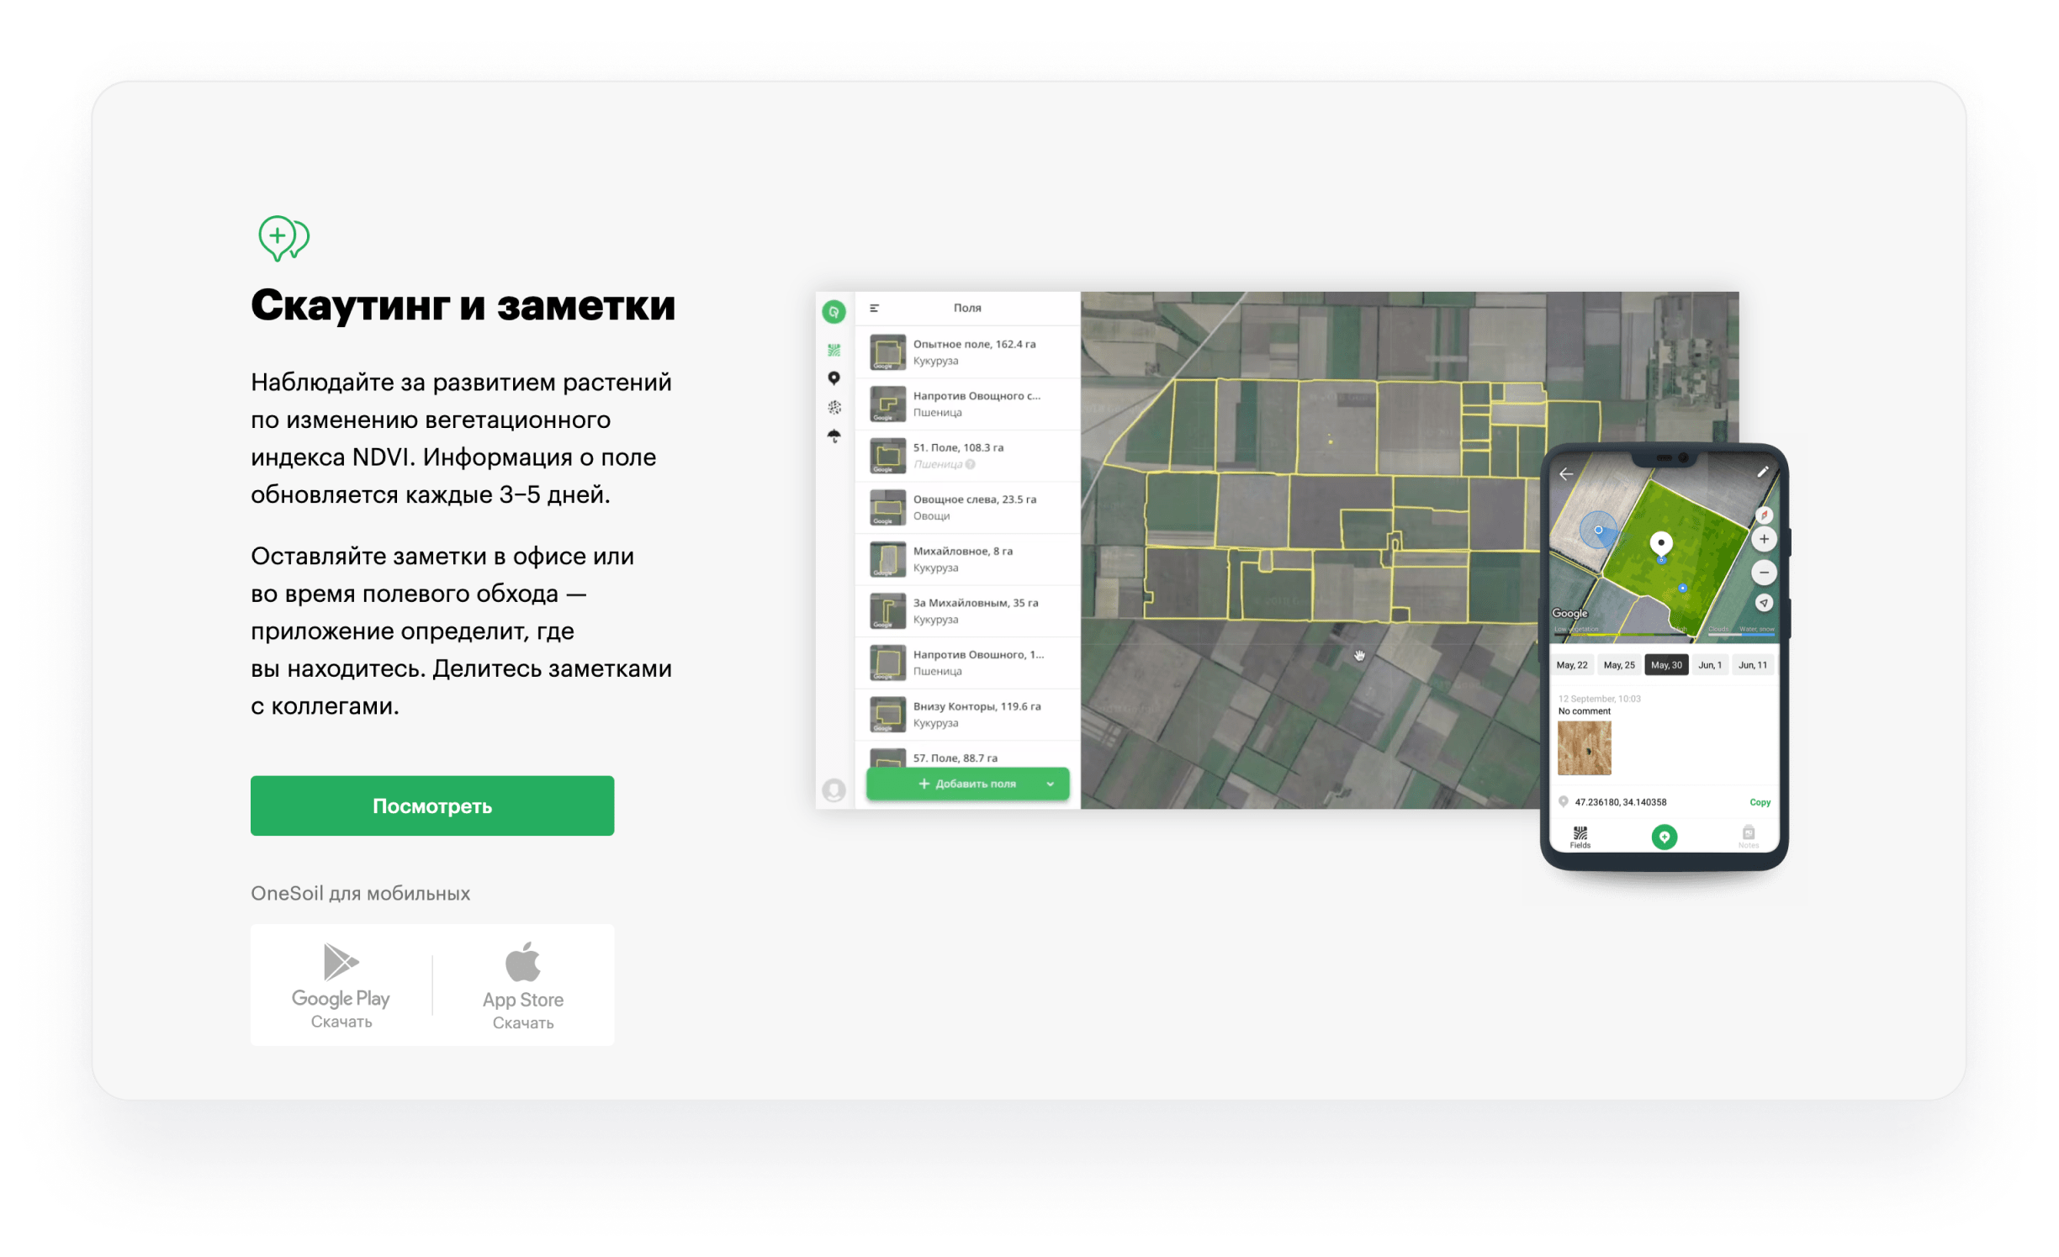Zoom in with the plus map button

click(1764, 540)
